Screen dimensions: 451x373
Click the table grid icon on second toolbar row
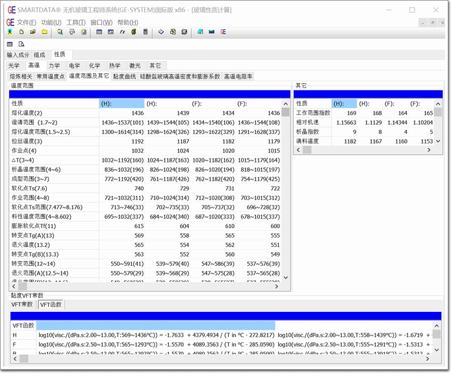pos(10,44)
